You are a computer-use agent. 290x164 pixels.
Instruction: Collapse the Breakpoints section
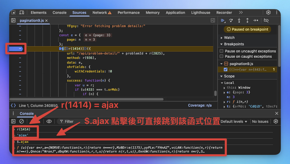point(221,44)
